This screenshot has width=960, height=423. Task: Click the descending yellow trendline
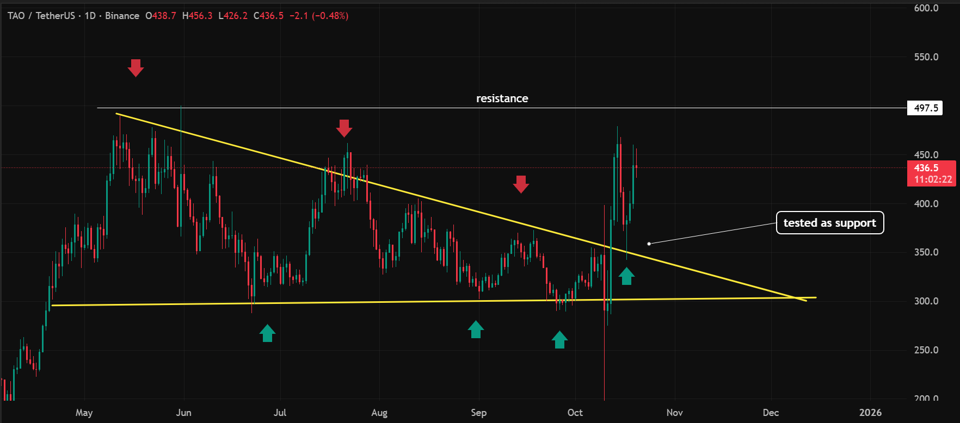435,199
